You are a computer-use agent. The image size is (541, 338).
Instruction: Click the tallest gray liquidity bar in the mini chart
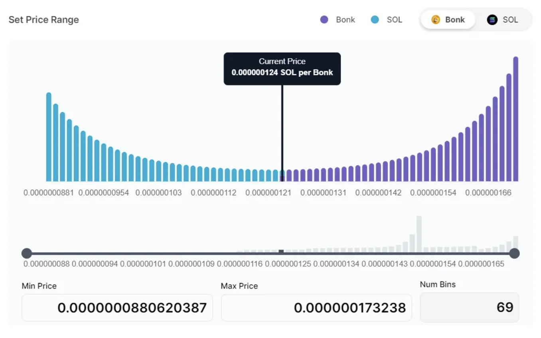(x=419, y=234)
